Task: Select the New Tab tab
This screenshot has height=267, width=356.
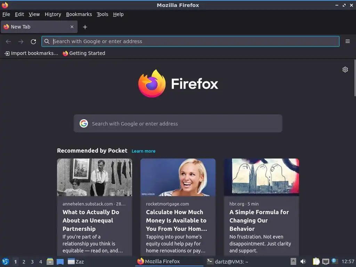Action: pos(39,27)
